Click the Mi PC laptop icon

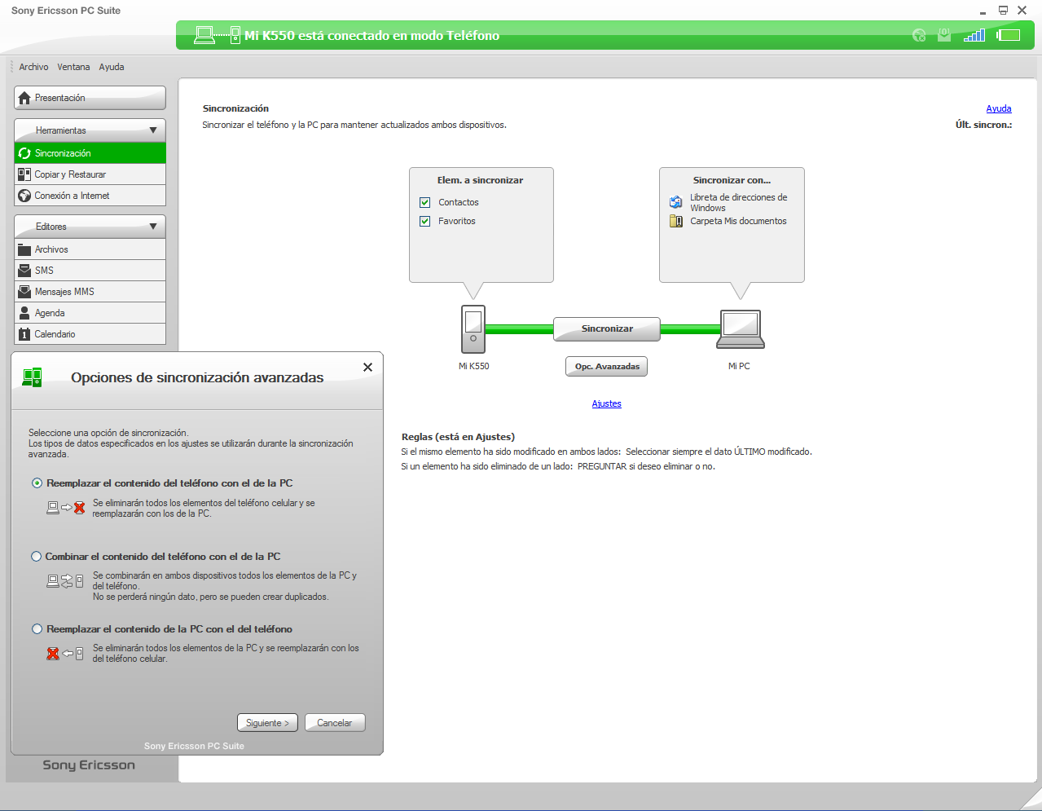click(x=741, y=329)
